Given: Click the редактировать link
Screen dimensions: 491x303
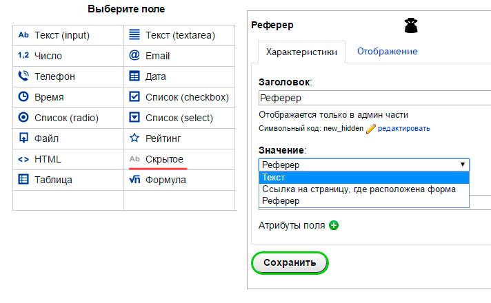Looking at the screenshot, I should [403, 128].
